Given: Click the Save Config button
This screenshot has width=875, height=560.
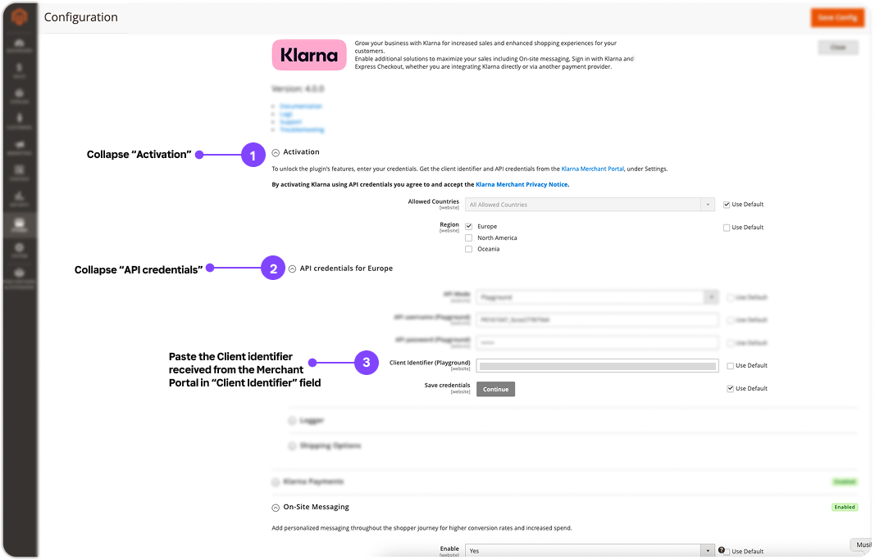Looking at the screenshot, I should 836,18.
